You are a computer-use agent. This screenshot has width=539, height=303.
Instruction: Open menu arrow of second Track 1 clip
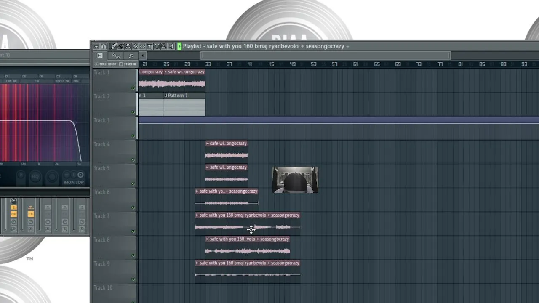(166, 72)
